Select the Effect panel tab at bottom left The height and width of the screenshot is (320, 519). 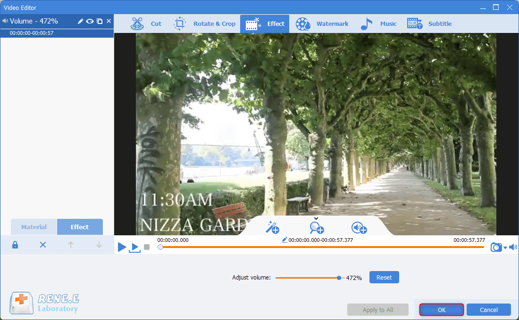[80, 227]
